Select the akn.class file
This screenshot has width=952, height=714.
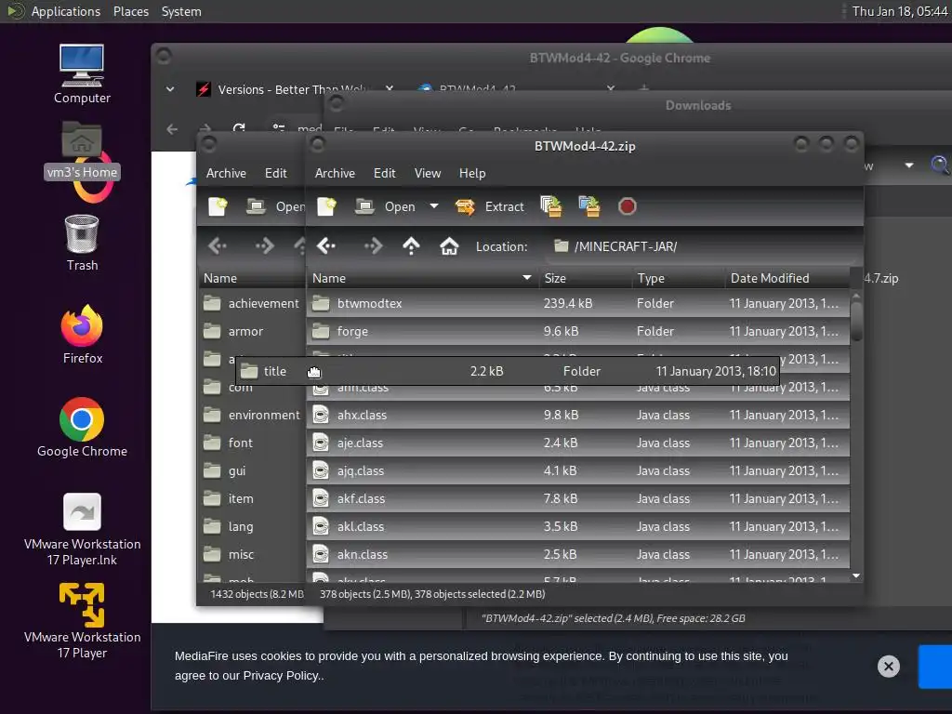pos(578,555)
